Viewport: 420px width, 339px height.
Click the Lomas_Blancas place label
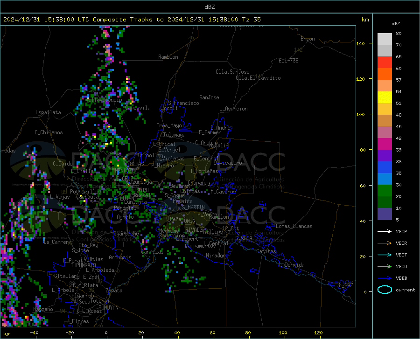point(294,226)
